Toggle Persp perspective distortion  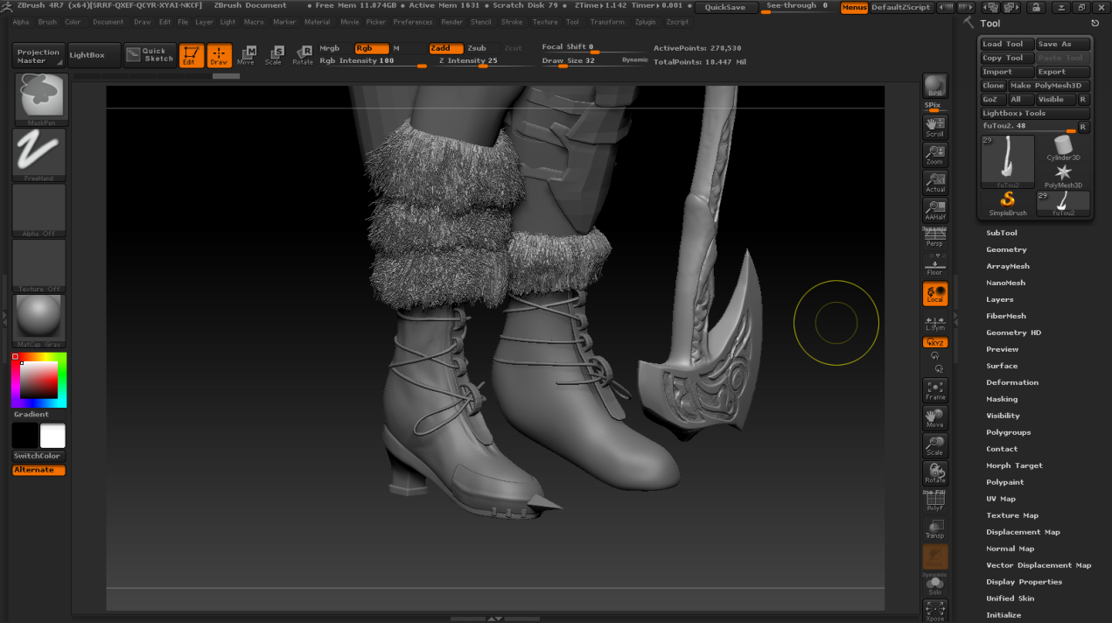[934, 238]
